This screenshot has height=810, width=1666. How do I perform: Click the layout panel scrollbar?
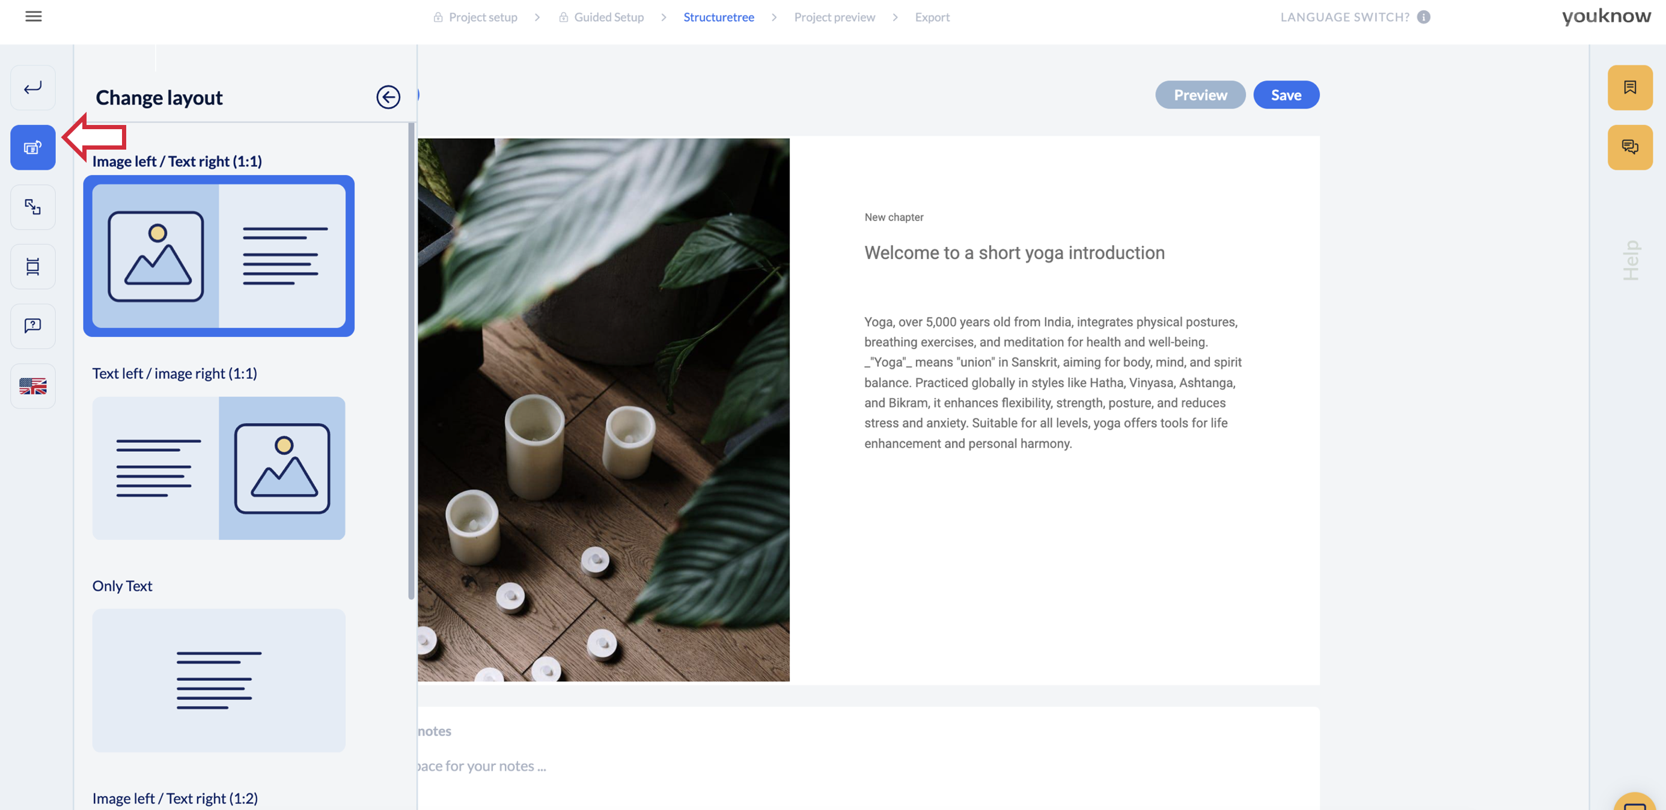[410, 362]
